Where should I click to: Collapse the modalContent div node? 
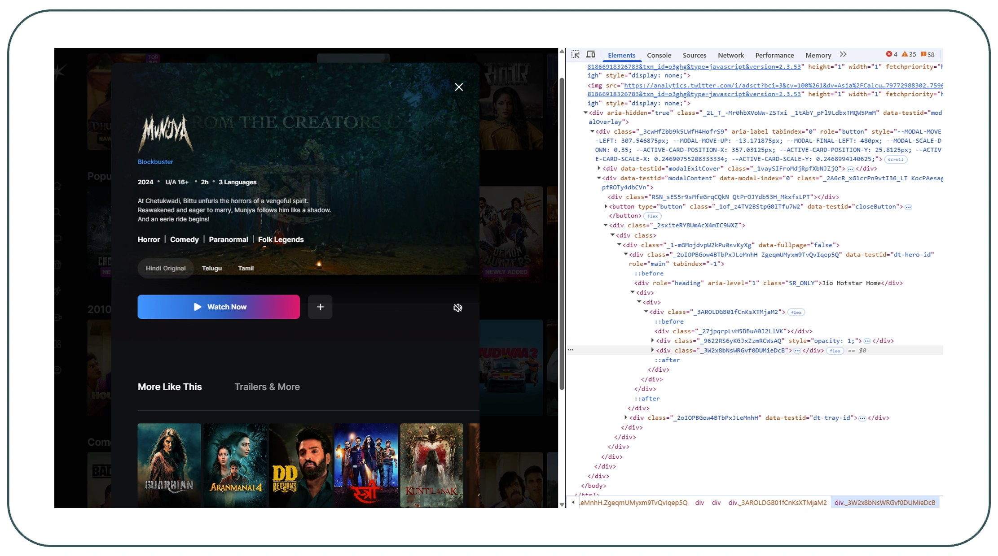(x=599, y=178)
